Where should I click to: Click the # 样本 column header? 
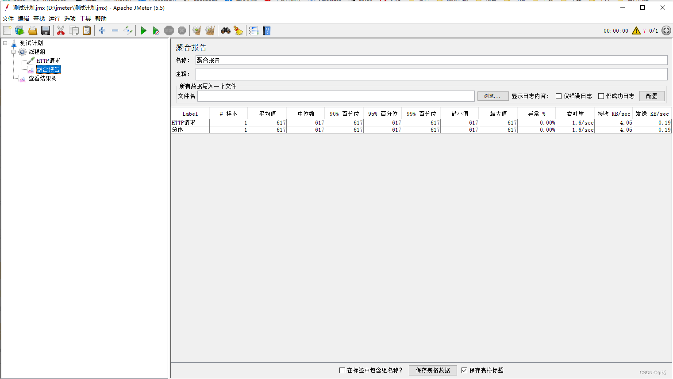[x=229, y=114]
